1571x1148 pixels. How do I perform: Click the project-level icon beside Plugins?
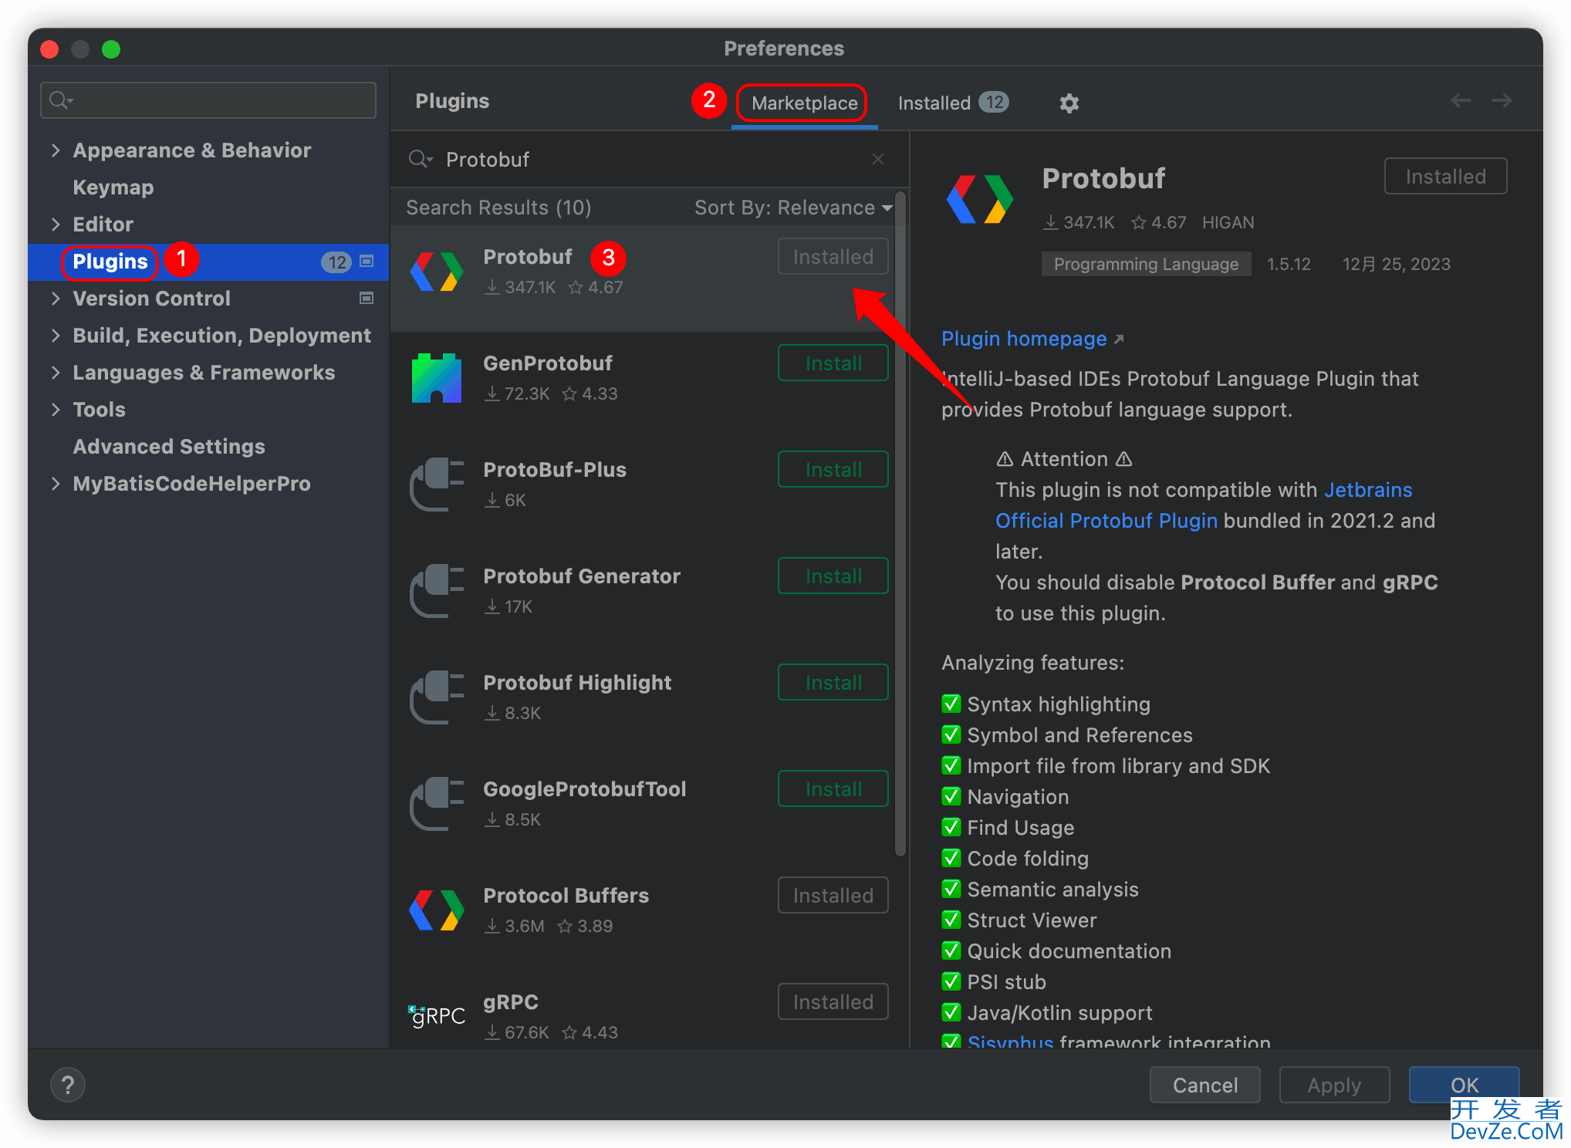point(367,262)
